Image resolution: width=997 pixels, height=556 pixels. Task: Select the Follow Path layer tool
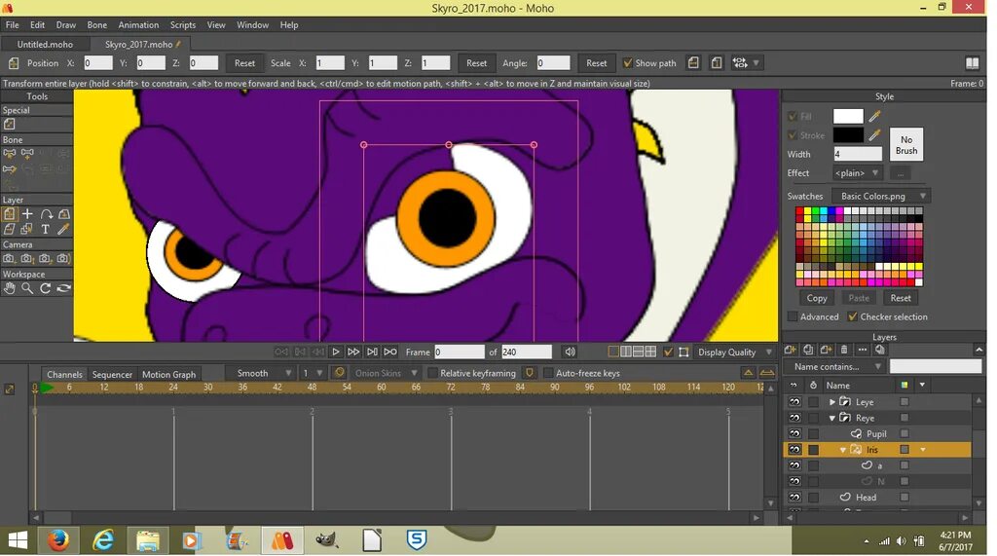click(x=46, y=214)
